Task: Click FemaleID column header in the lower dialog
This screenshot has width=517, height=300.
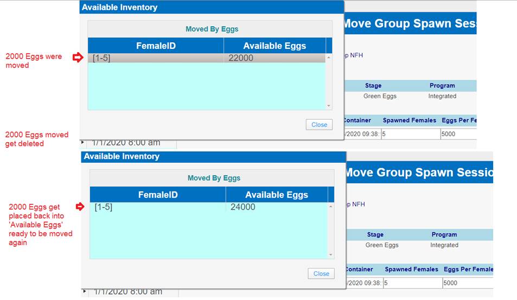Action: coord(157,195)
